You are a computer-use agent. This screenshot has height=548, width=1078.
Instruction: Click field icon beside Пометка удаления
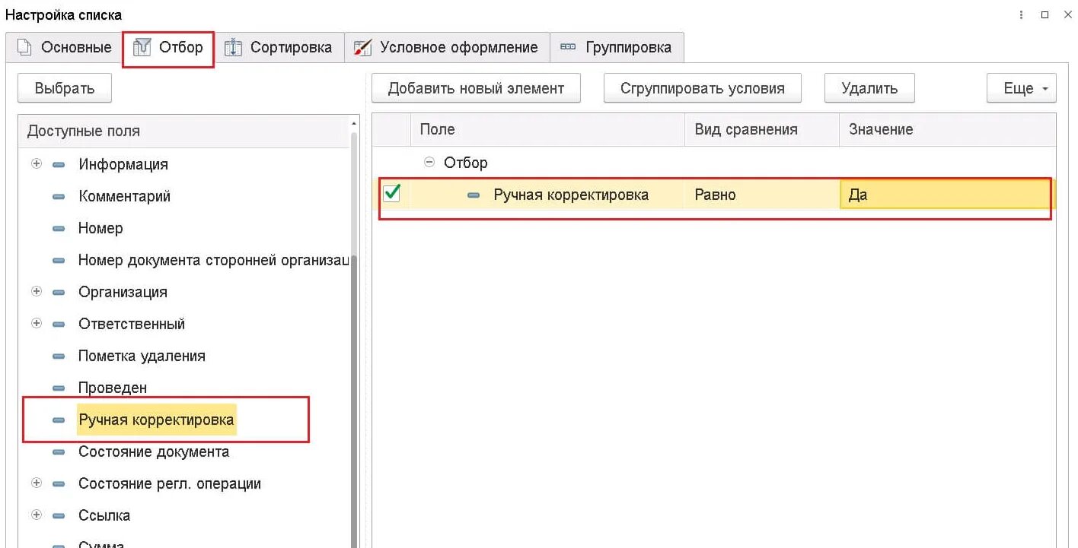(x=59, y=356)
